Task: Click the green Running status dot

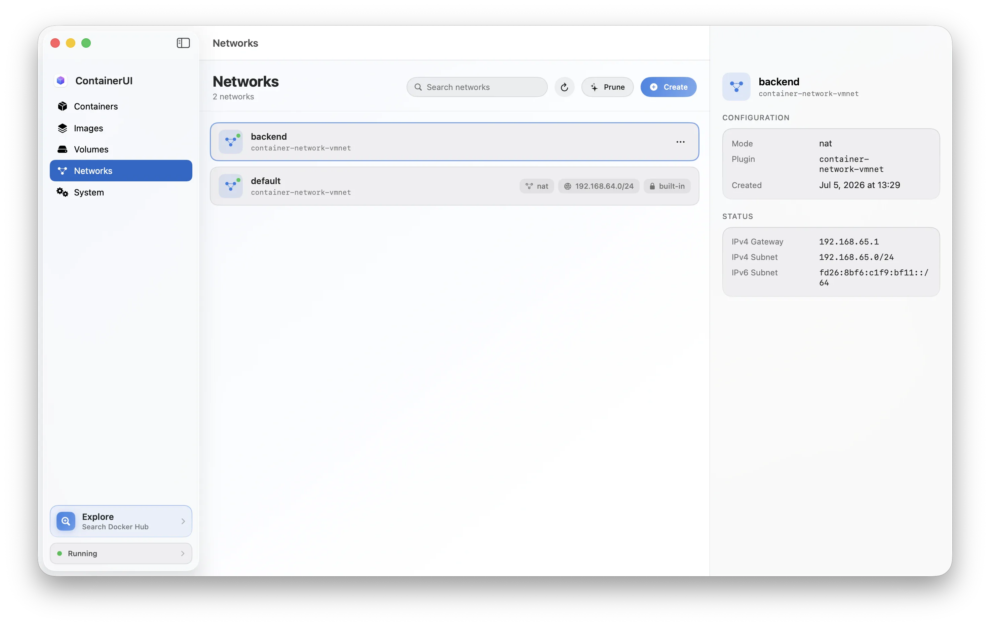Action: pos(60,553)
